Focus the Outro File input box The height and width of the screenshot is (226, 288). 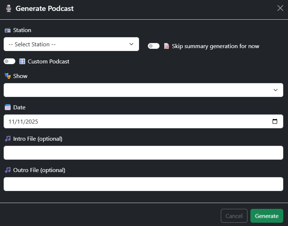[143, 184]
